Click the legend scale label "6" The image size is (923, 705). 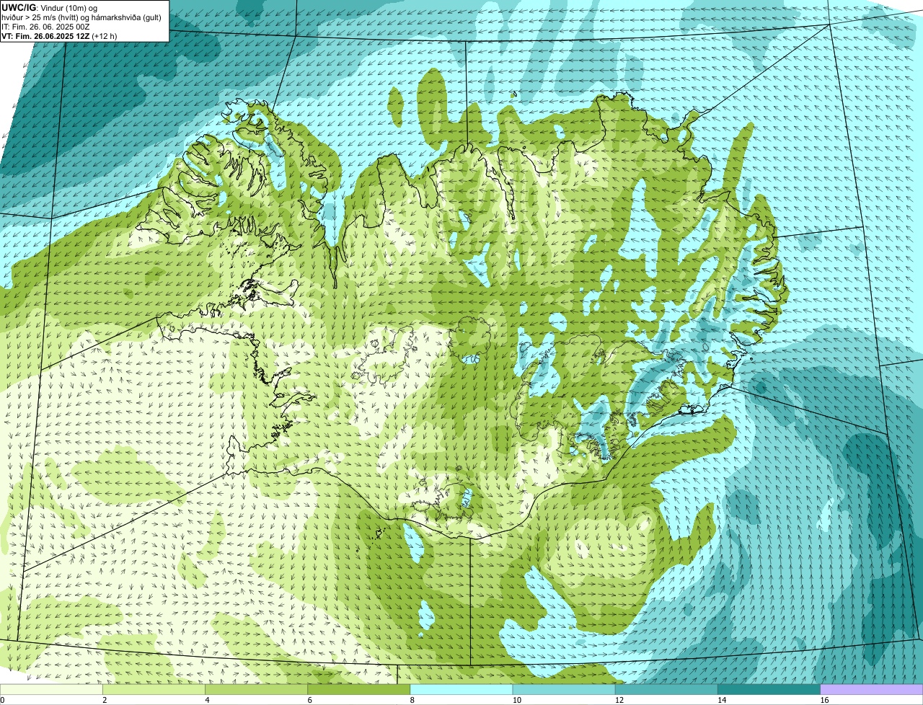tap(309, 700)
